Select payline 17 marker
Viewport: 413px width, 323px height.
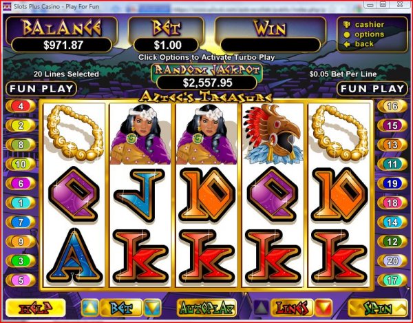(392, 280)
